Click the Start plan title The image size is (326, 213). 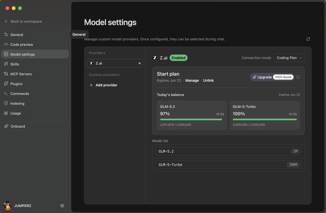point(168,74)
